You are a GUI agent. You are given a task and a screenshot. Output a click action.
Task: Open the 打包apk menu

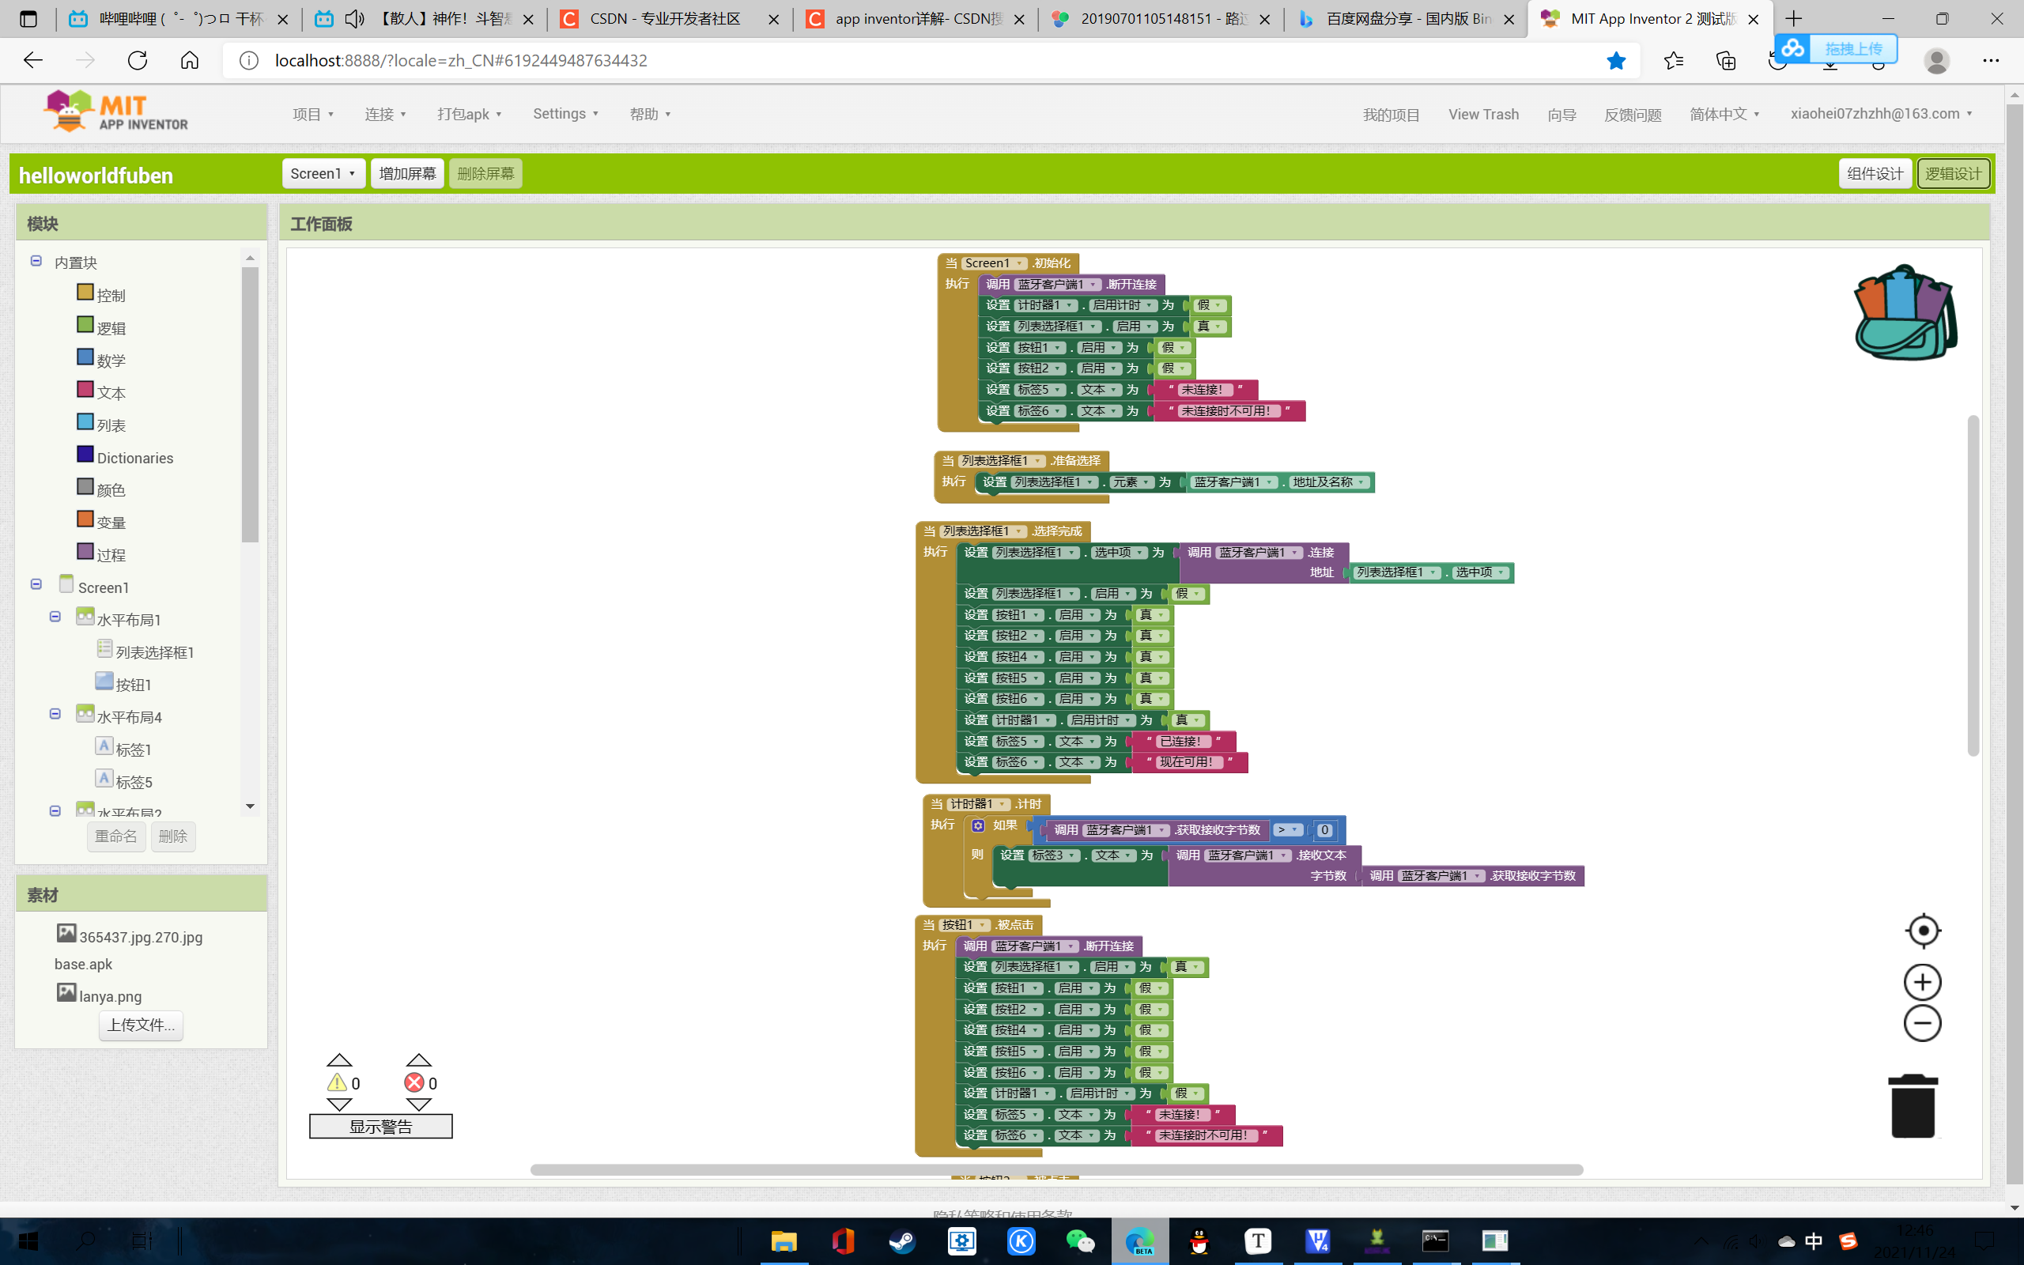[x=469, y=114]
